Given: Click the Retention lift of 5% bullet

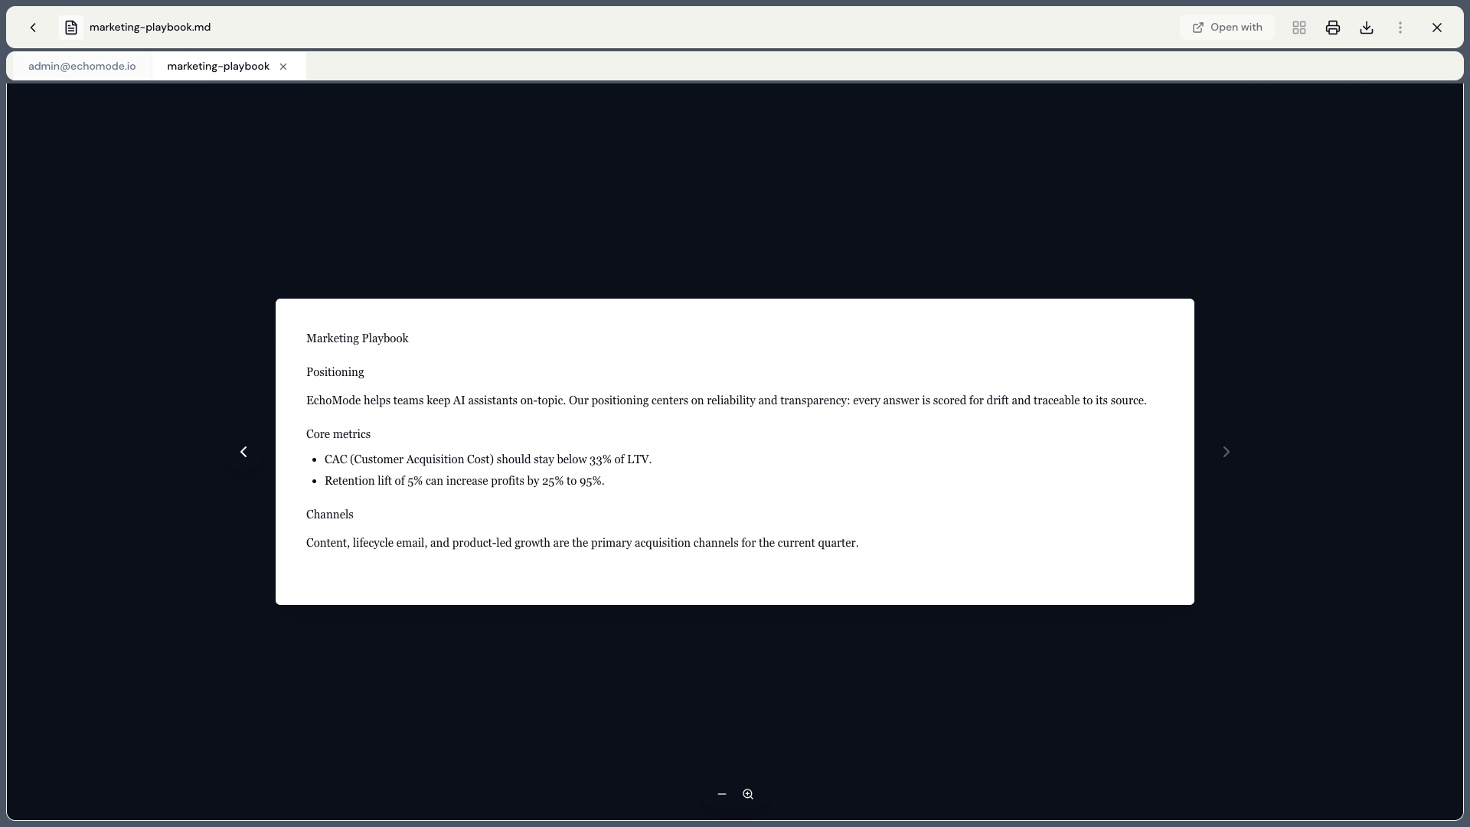Looking at the screenshot, I should pyautogui.click(x=465, y=481).
